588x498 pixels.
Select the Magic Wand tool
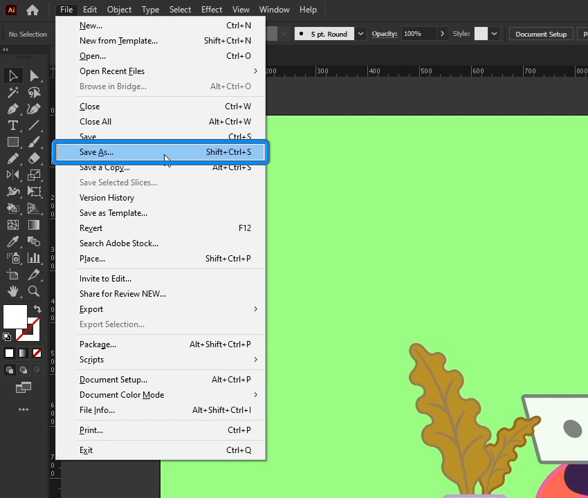[x=12, y=93]
